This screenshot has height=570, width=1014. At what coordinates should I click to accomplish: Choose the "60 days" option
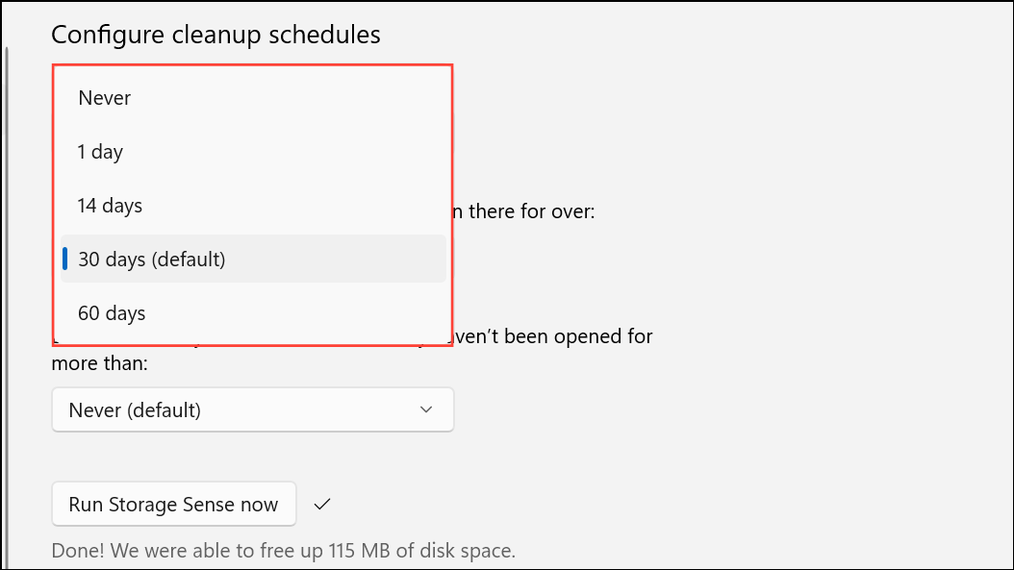point(253,312)
